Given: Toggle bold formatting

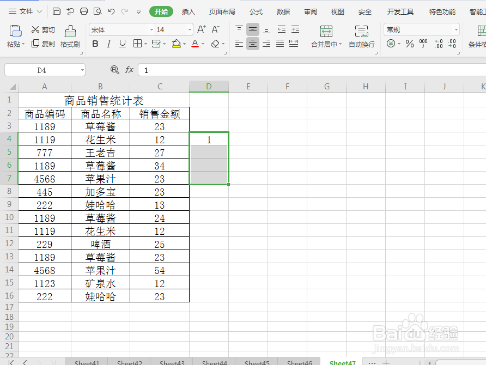Looking at the screenshot, I should 95,44.
